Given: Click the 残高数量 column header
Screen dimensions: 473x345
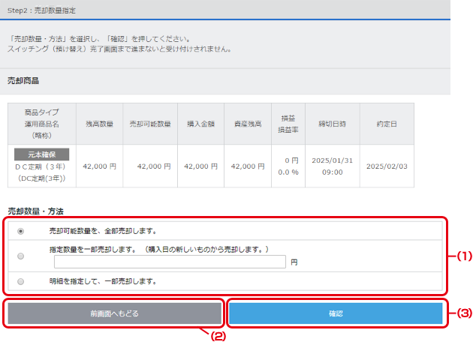Looking at the screenshot, I should click(99, 124).
